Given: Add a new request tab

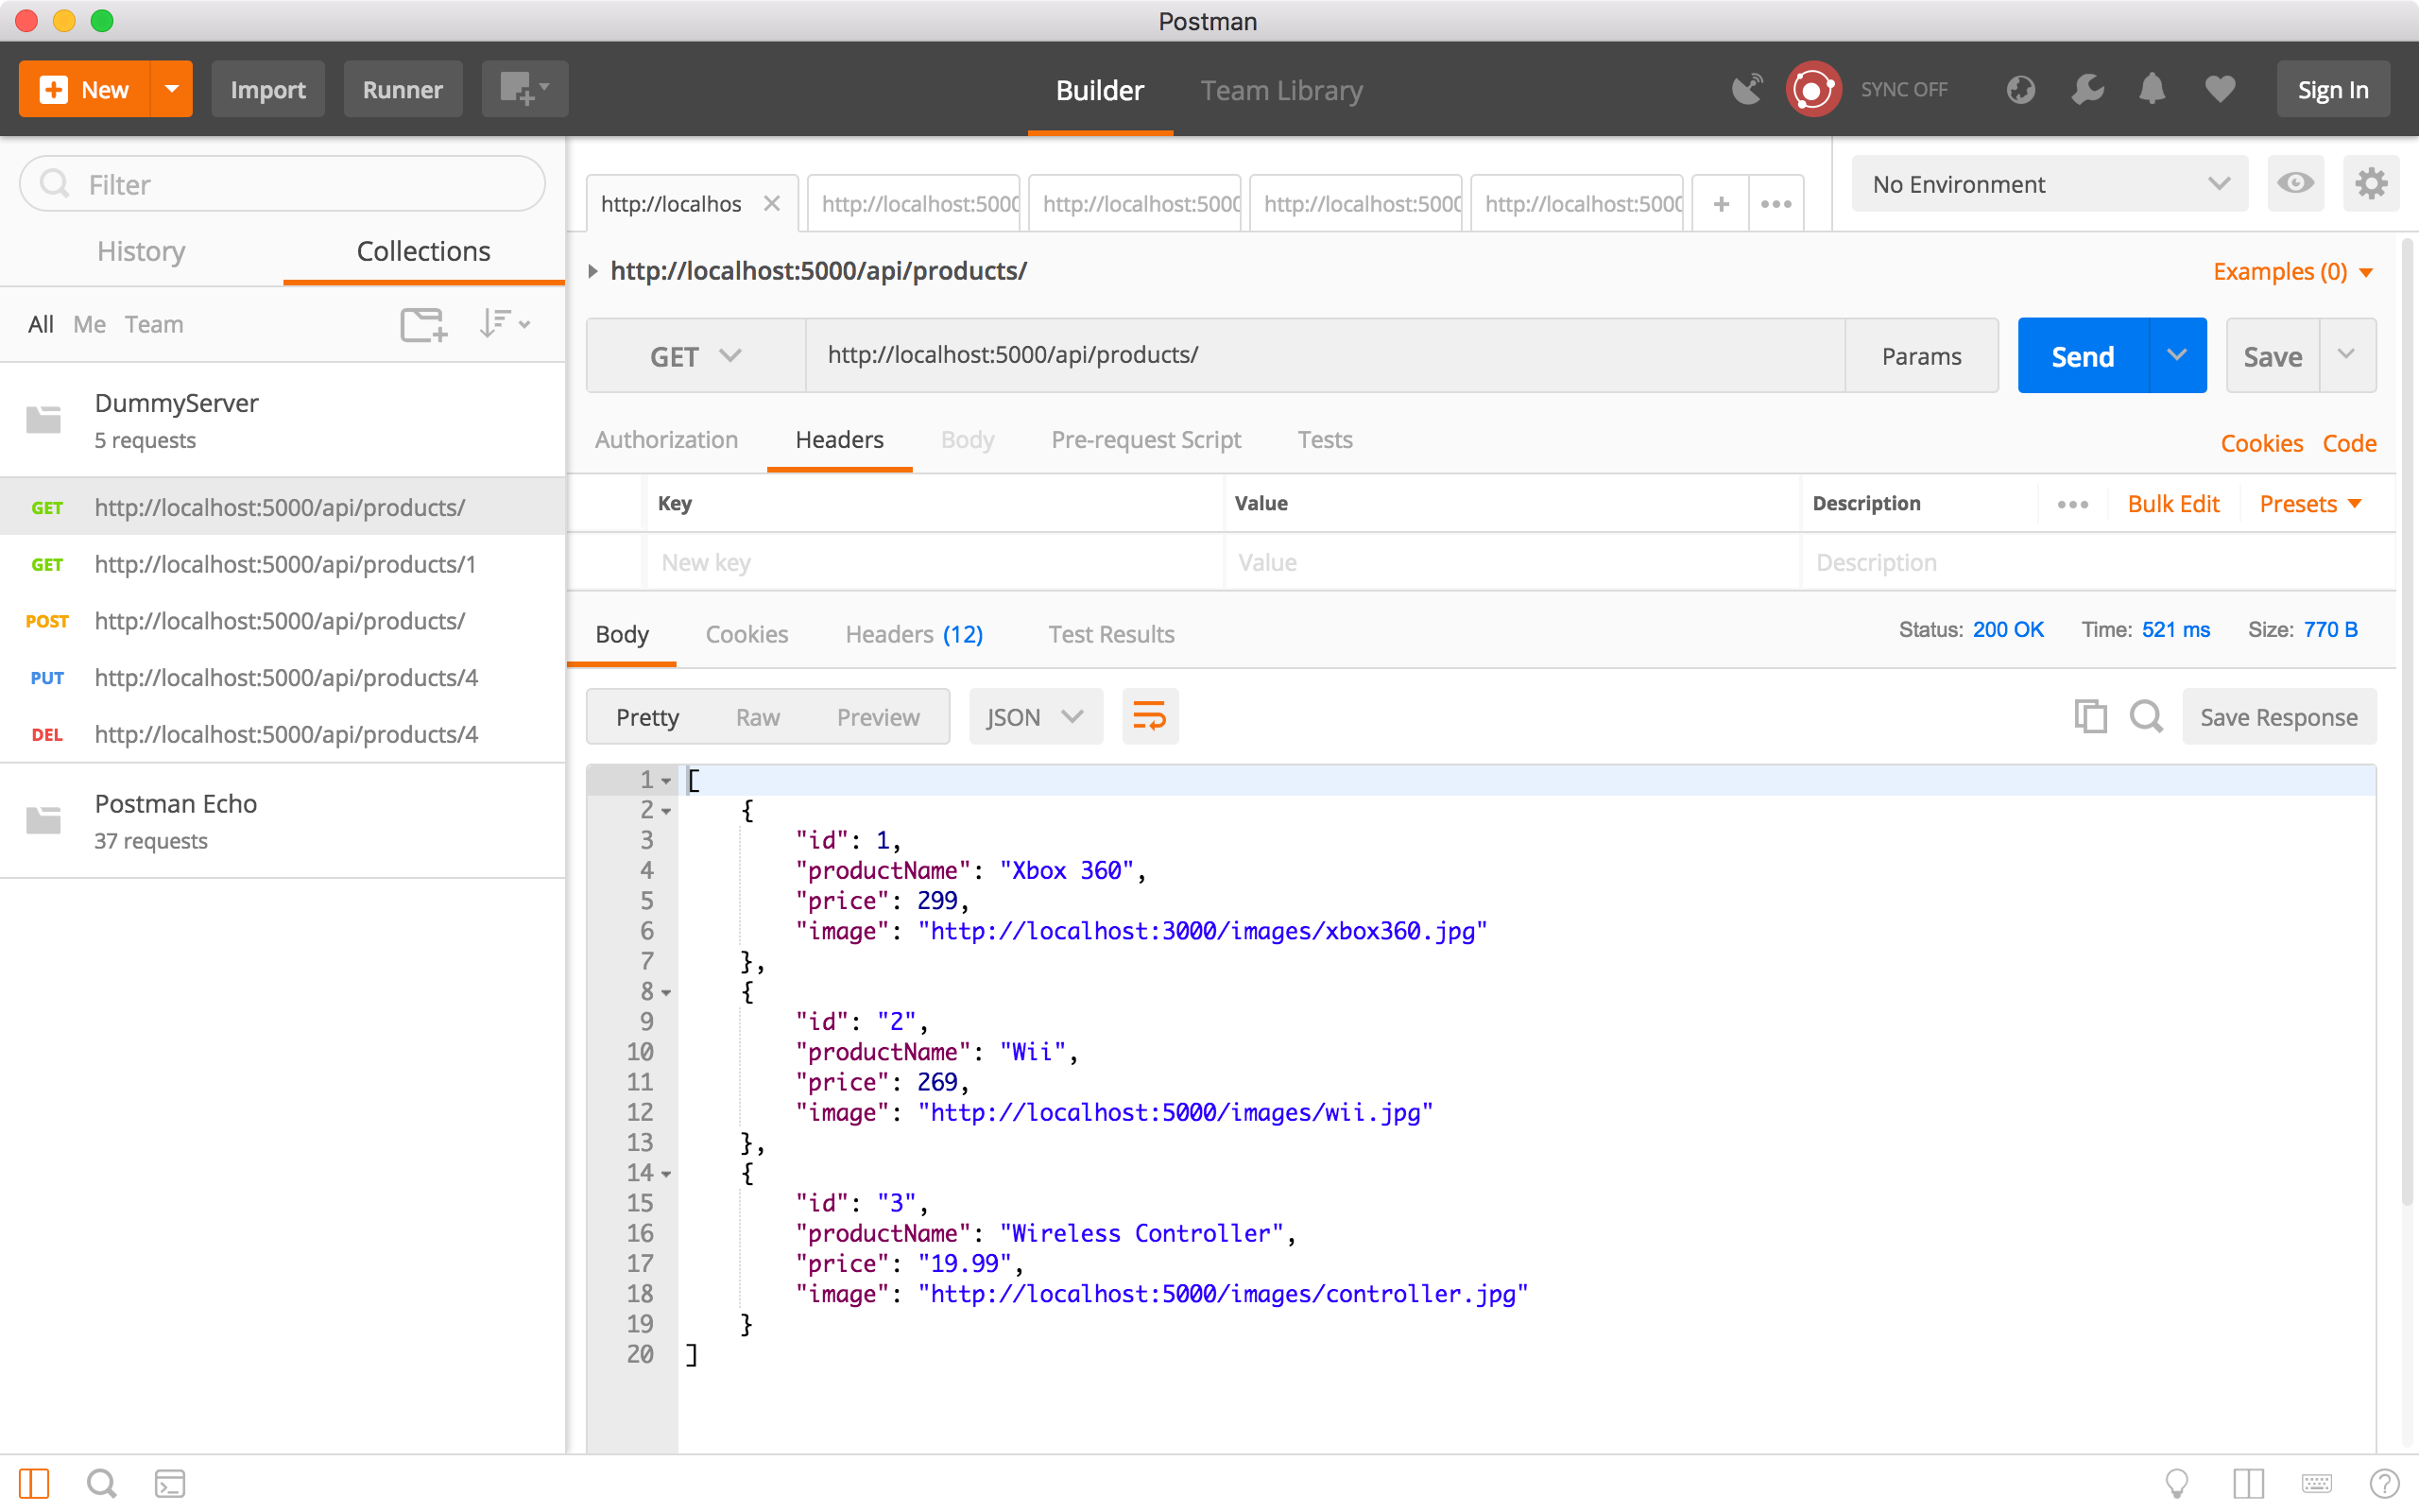Looking at the screenshot, I should coord(1722,204).
